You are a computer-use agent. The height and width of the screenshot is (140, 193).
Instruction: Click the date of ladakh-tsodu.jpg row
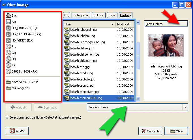(125, 73)
